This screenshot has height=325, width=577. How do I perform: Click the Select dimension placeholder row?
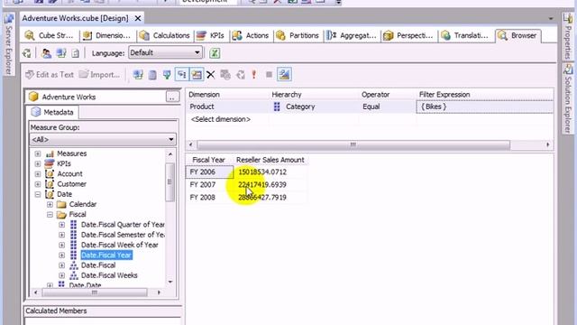click(x=221, y=119)
